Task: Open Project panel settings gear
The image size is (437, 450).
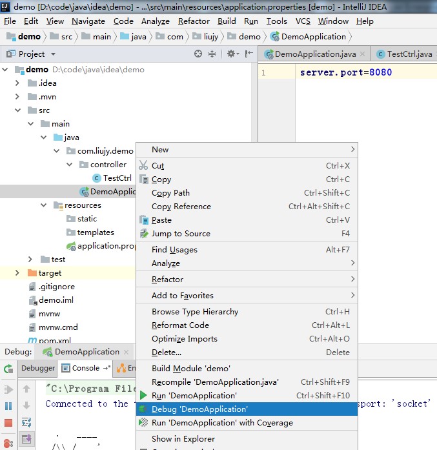Action: (230, 54)
